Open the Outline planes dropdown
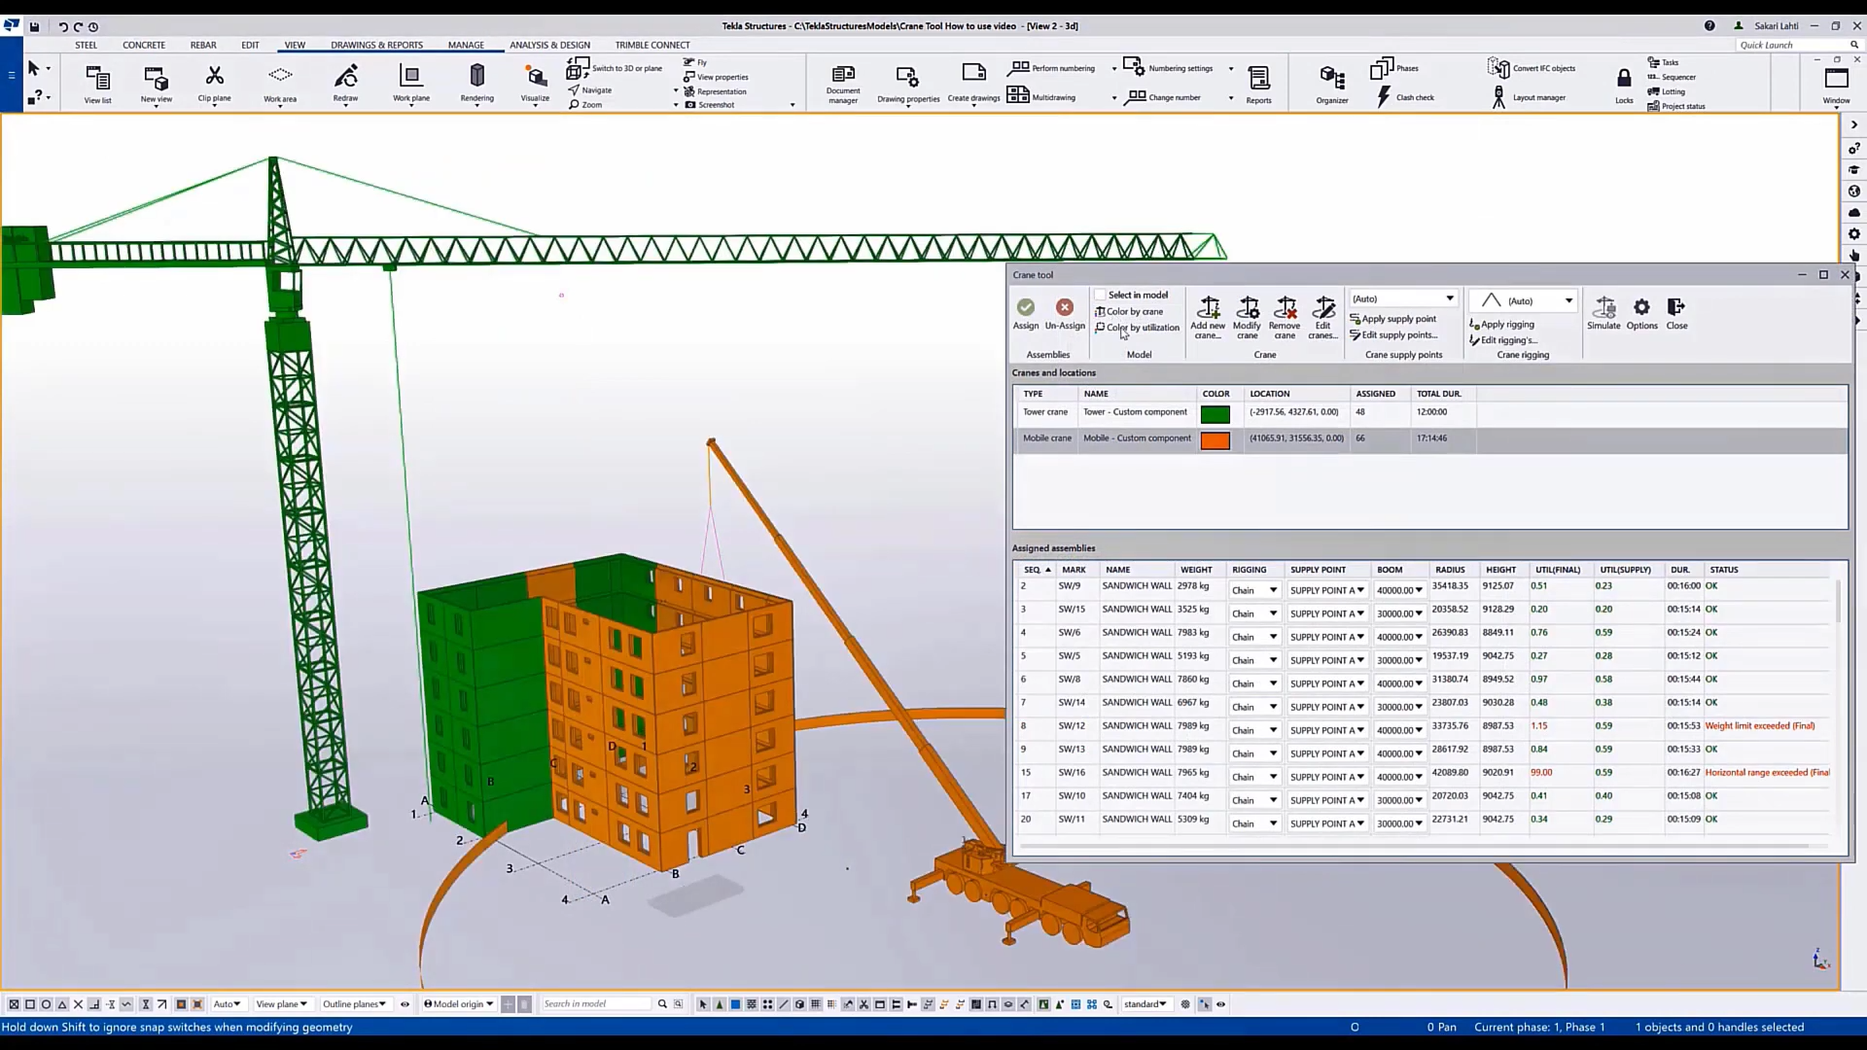The height and width of the screenshot is (1050, 1867). click(x=354, y=1004)
